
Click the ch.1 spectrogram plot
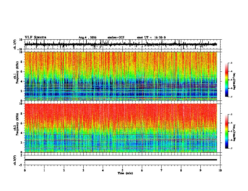[x=121, y=76]
